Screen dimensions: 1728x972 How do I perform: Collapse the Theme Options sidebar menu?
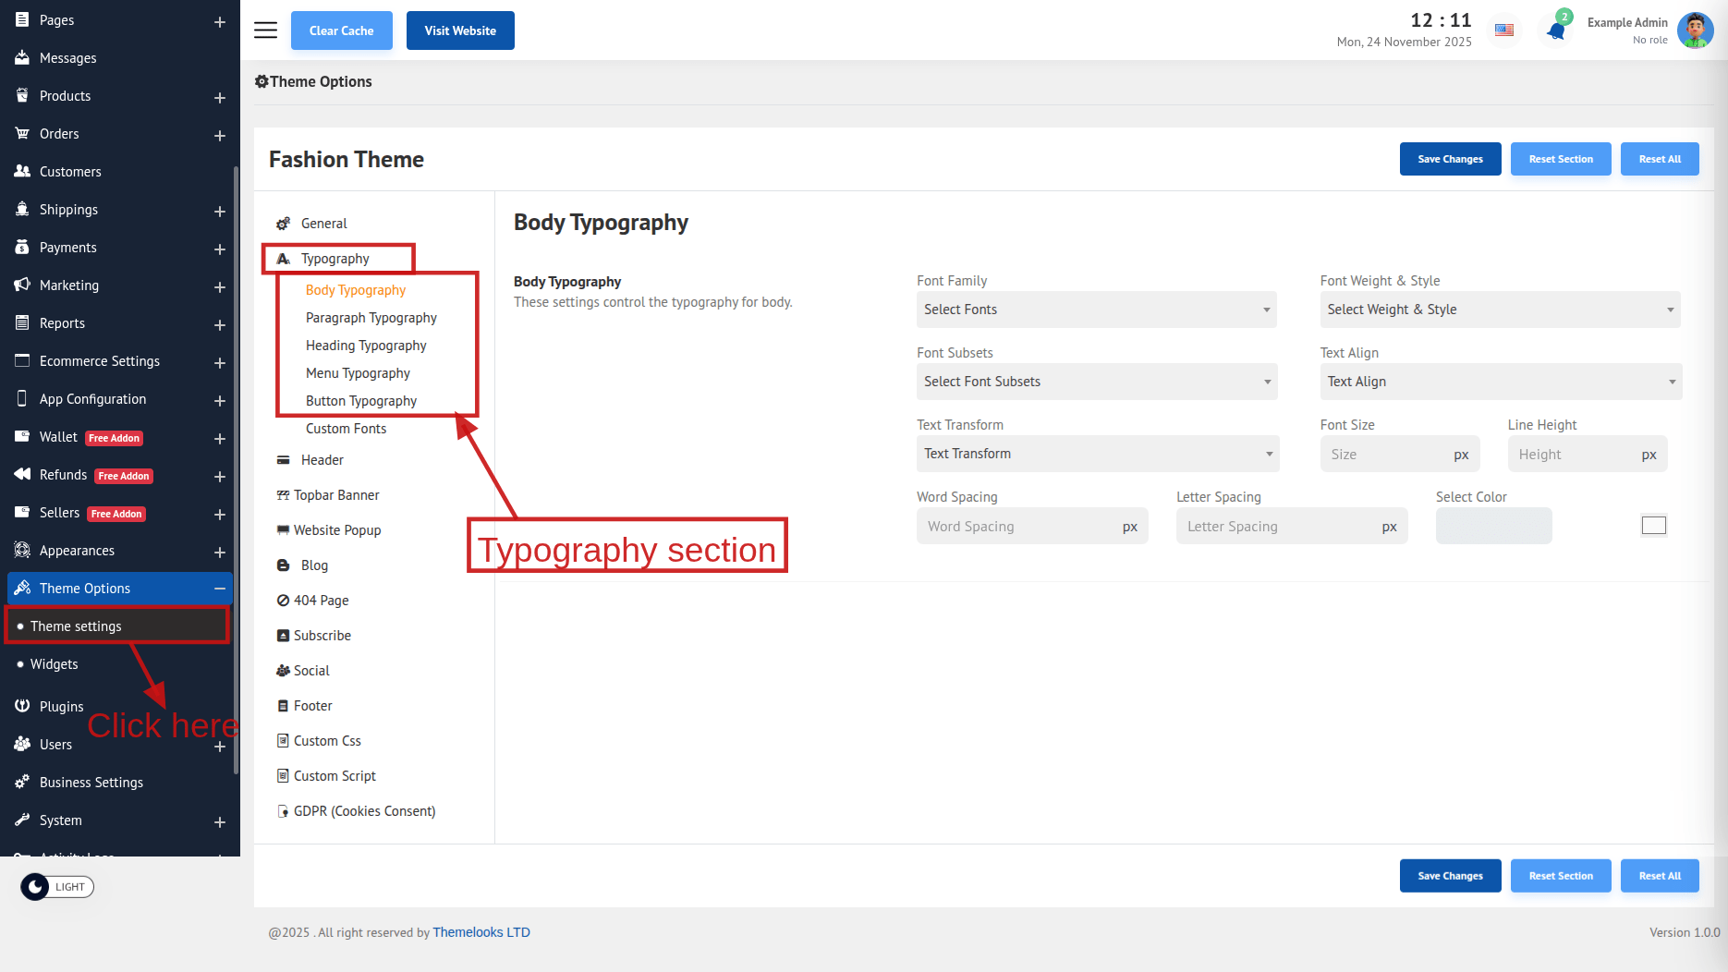point(220,589)
